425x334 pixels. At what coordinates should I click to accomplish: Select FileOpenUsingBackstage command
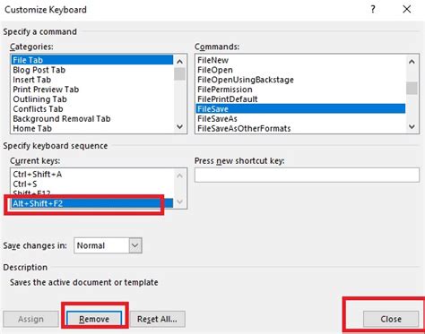coord(300,80)
